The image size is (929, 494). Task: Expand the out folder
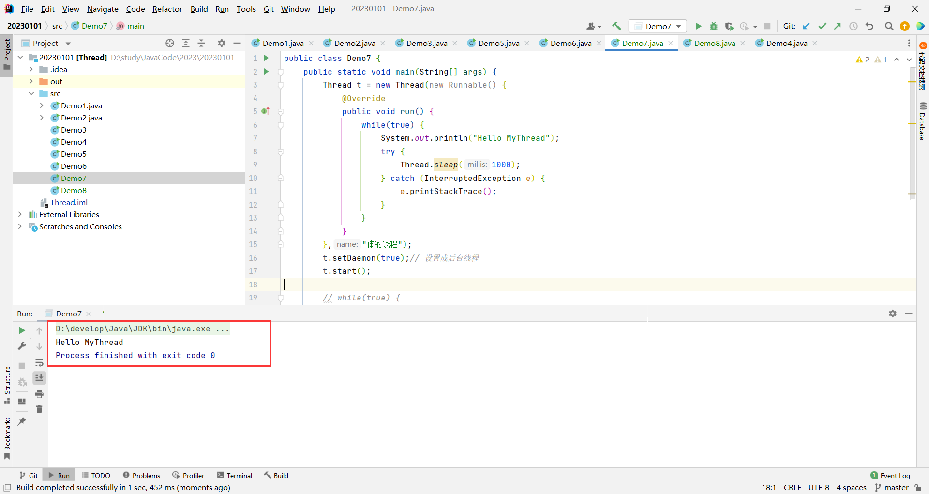click(31, 81)
